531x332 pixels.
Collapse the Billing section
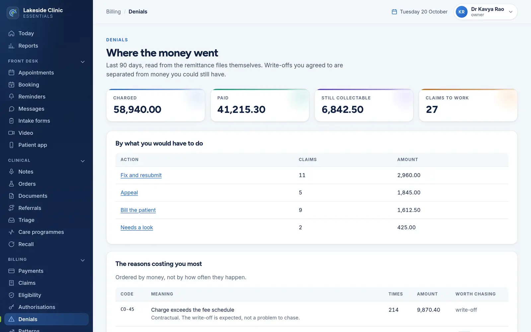click(83, 260)
